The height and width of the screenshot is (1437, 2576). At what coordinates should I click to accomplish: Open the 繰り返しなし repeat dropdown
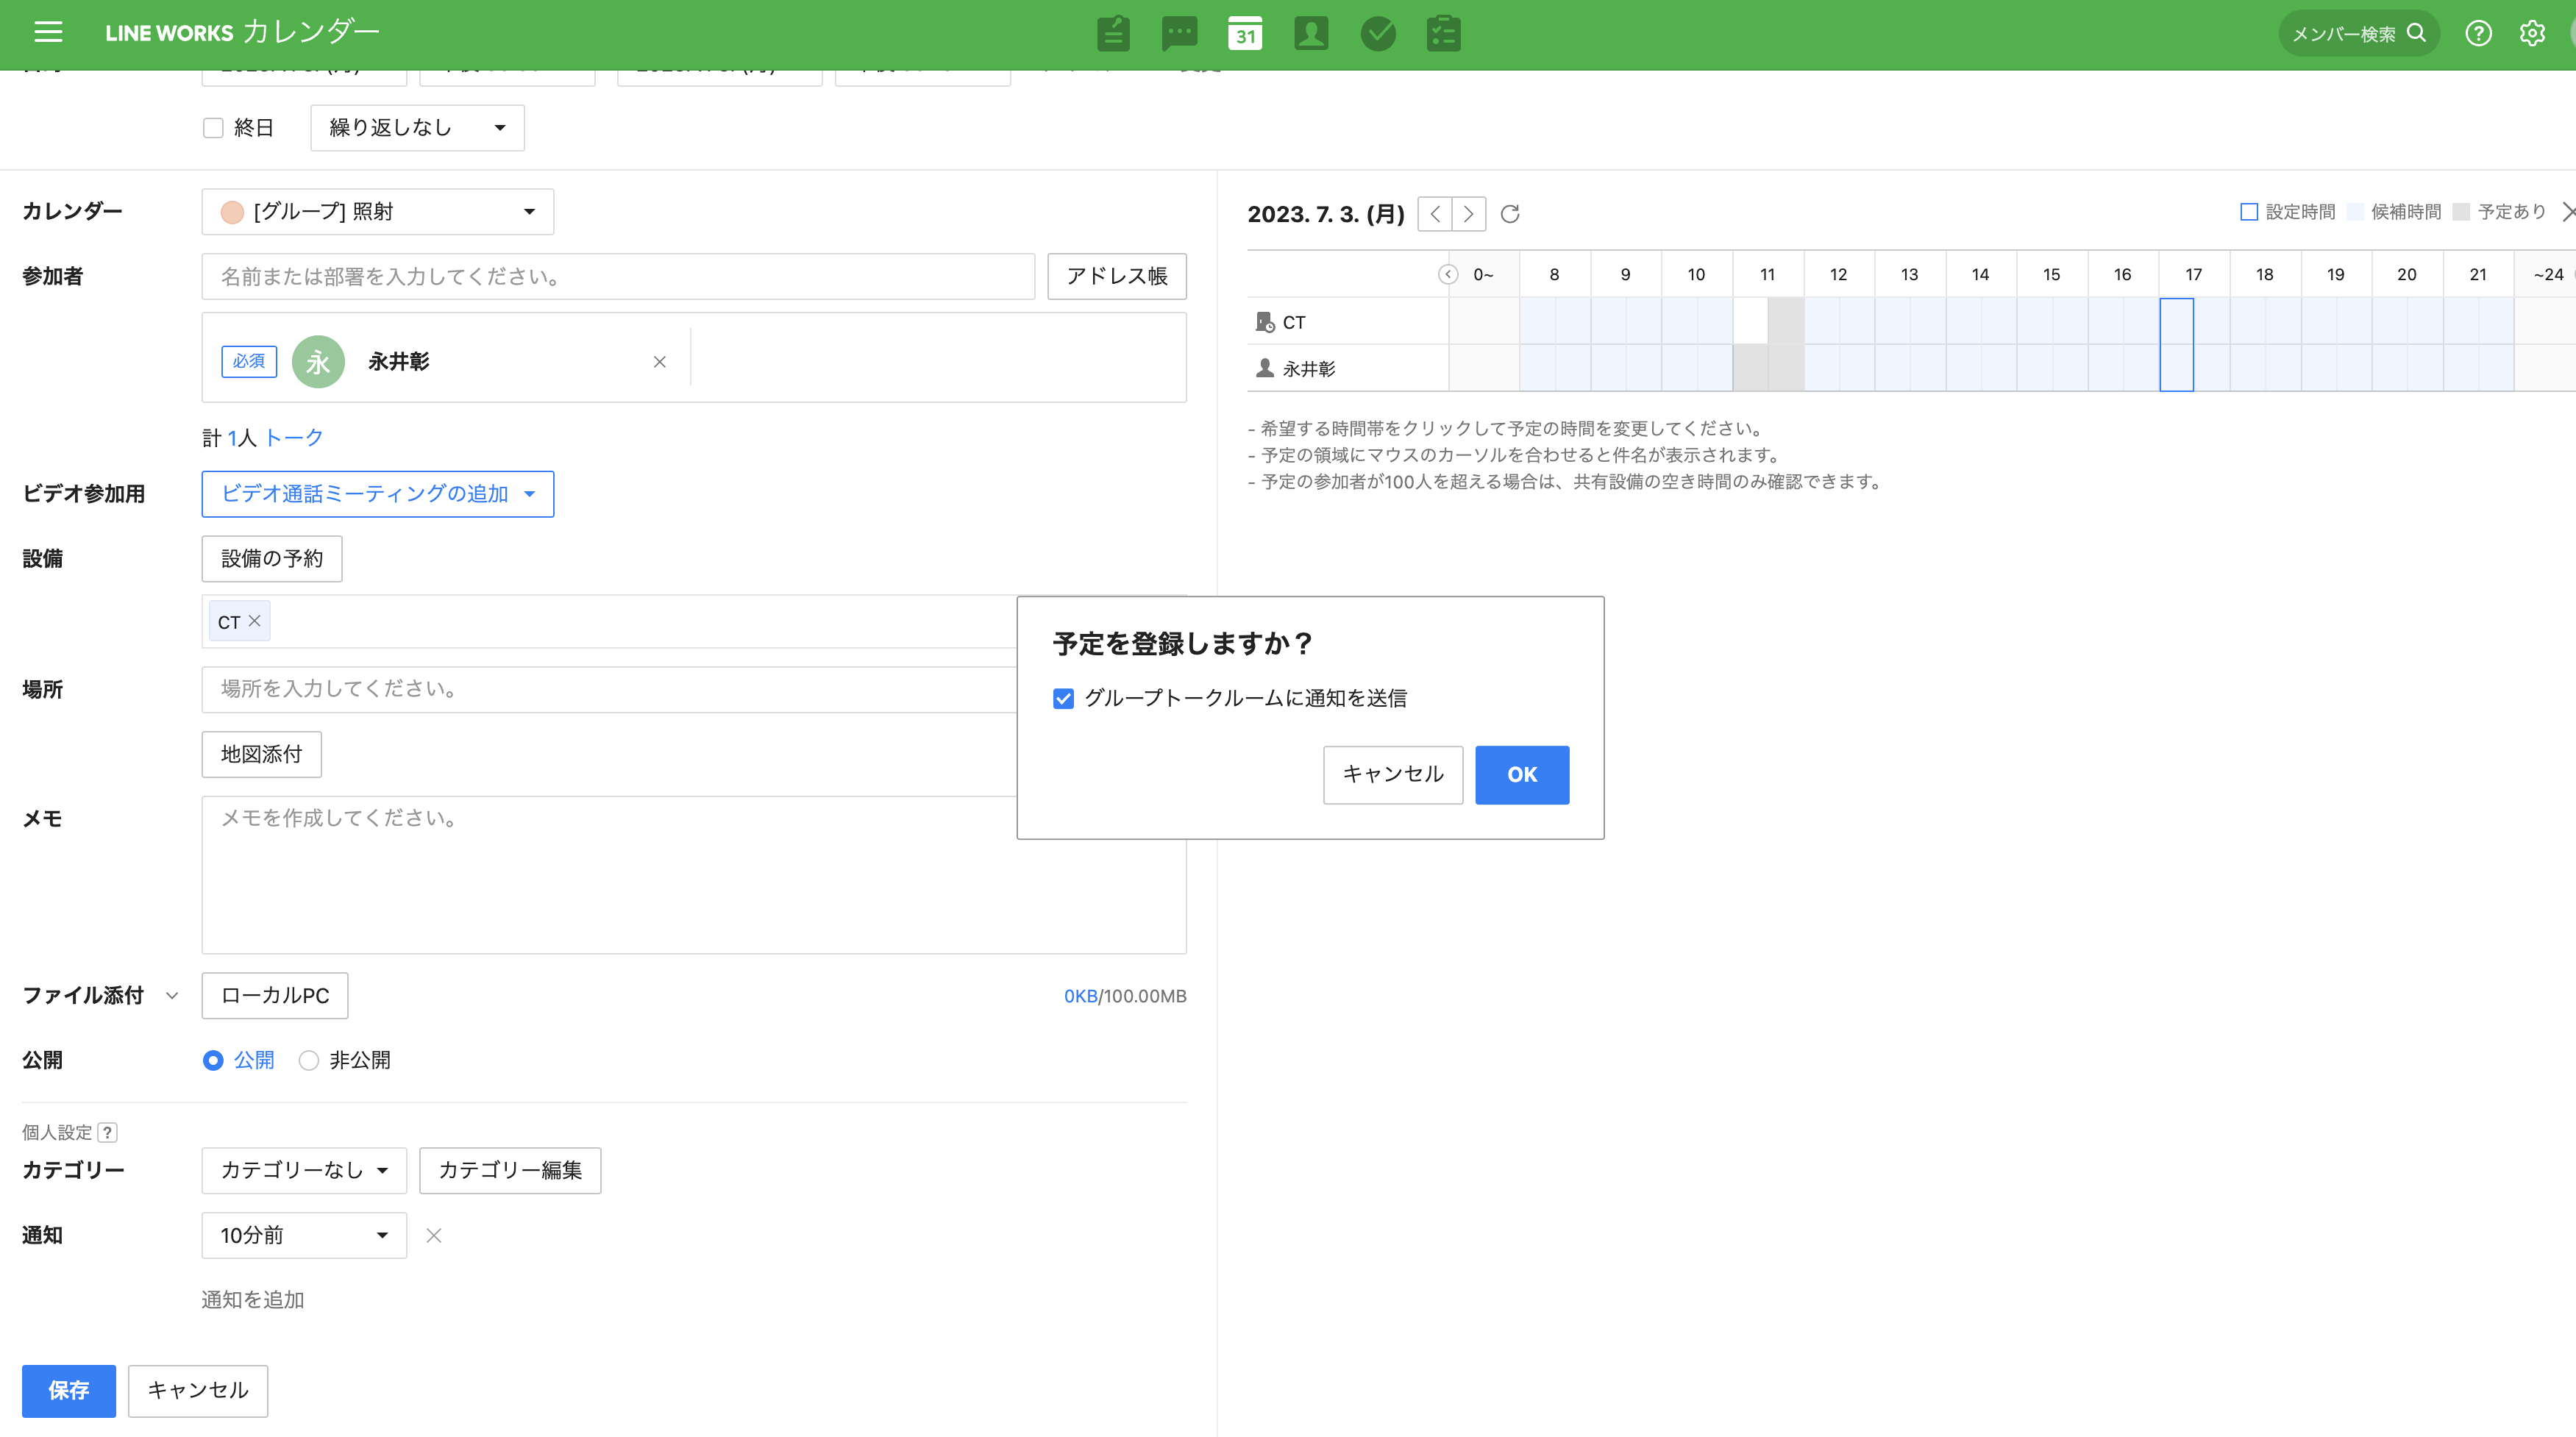(x=417, y=128)
